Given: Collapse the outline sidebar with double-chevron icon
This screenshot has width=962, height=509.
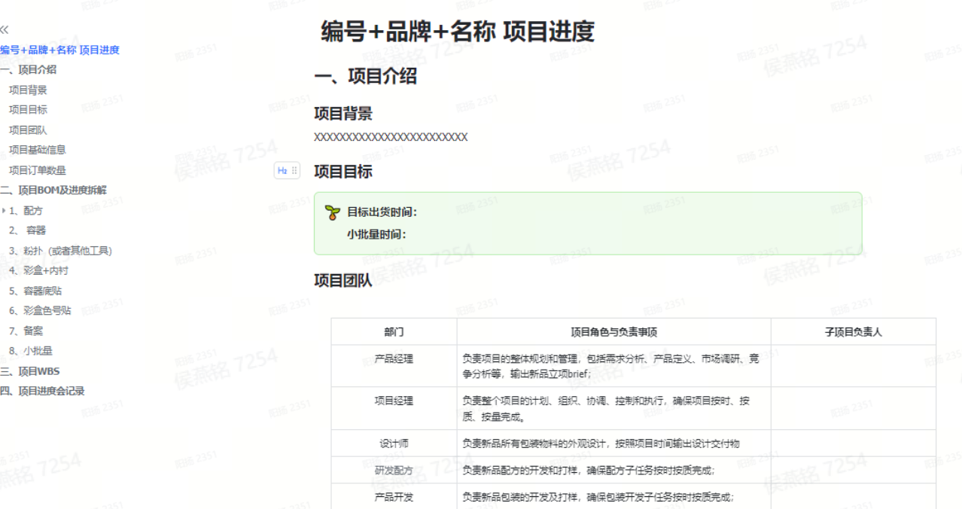Looking at the screenshot, I should pyautogui.click(x=5, y=29).
